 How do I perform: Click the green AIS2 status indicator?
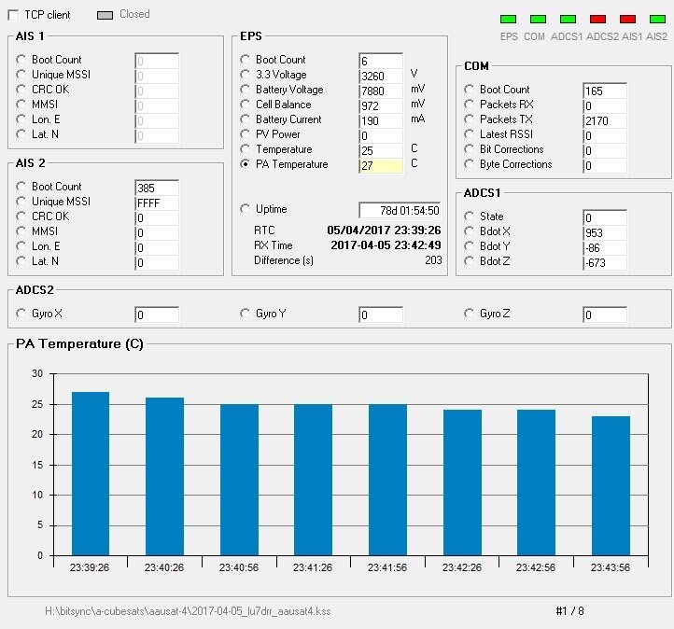(x=657, y=19)
